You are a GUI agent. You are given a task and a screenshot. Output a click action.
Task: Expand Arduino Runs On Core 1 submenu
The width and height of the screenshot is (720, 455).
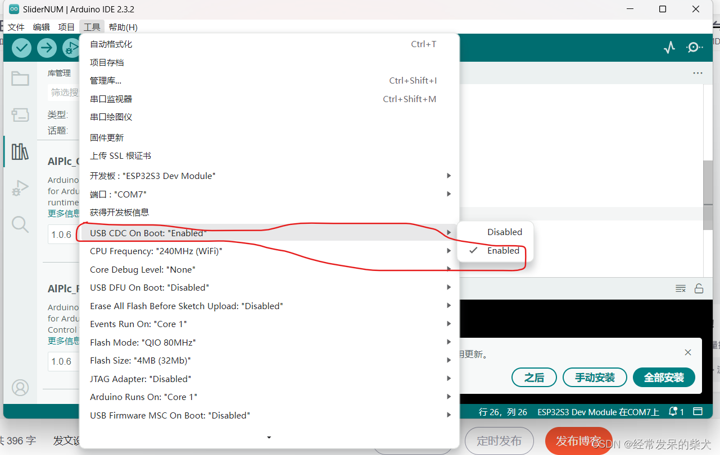point(269,397)
